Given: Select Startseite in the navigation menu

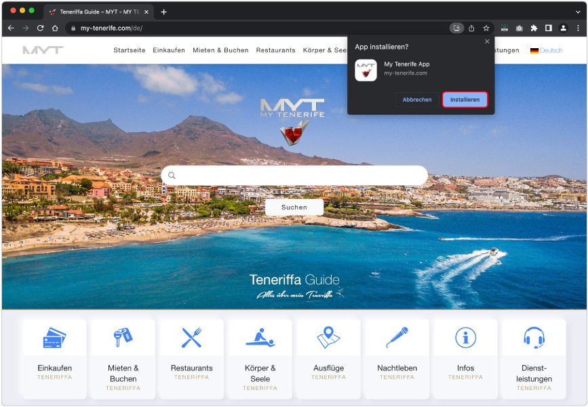Looking at the screenshot, I should (128, 50).
